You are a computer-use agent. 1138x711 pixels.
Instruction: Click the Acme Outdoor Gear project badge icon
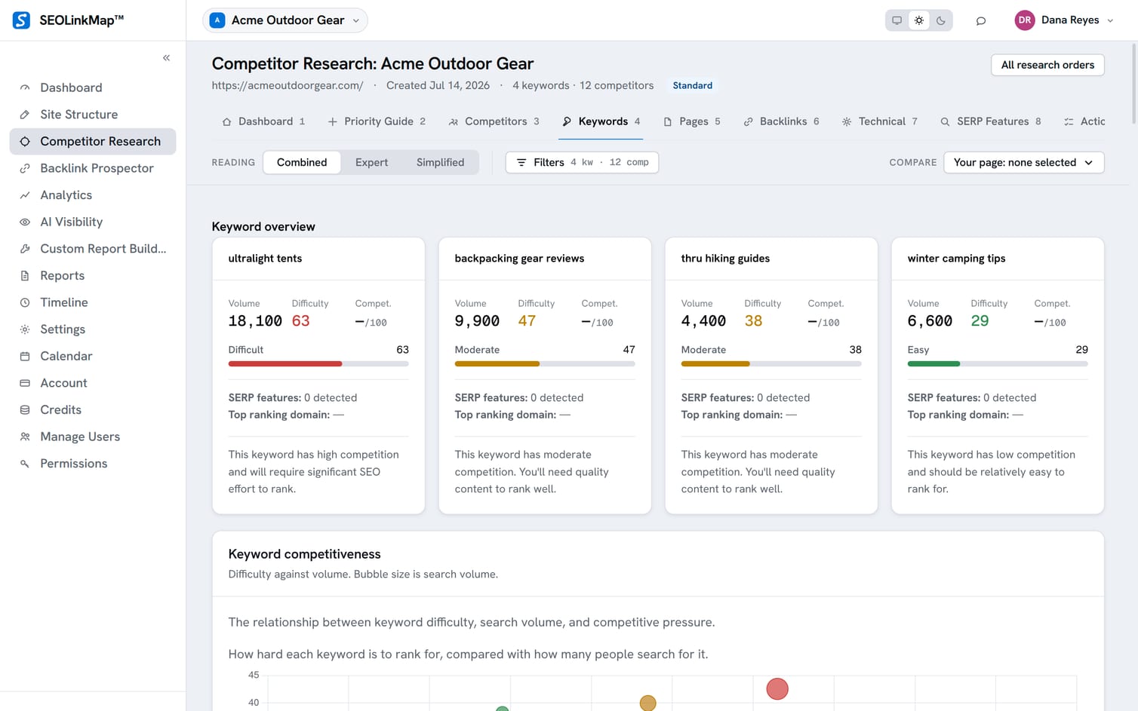tap(217, 20)
